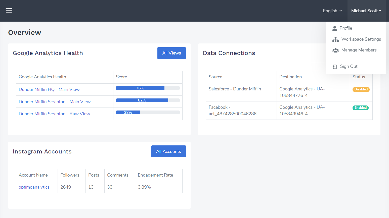Select Sign Out menu entry
Screen dimensions: 389x218
[356, 66]
